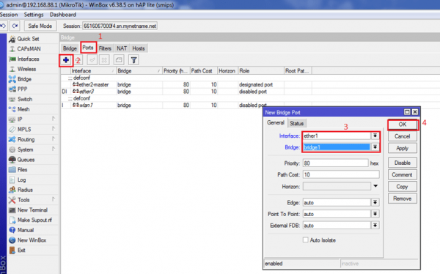Click OK in New Bridge Port dialog

pyautogui.click(x=403, y=125)
